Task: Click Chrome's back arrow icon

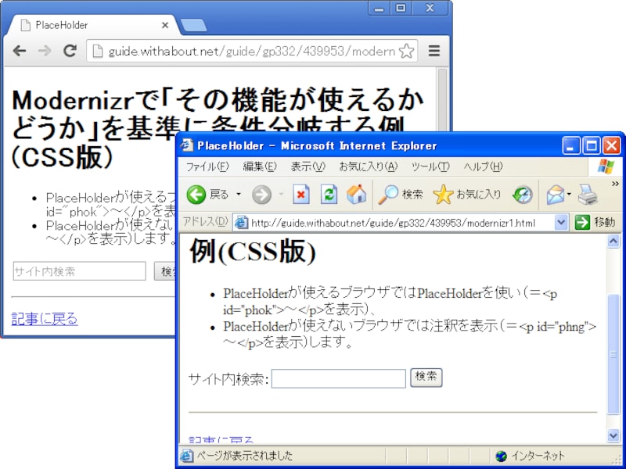Action: tap(20, 50)
